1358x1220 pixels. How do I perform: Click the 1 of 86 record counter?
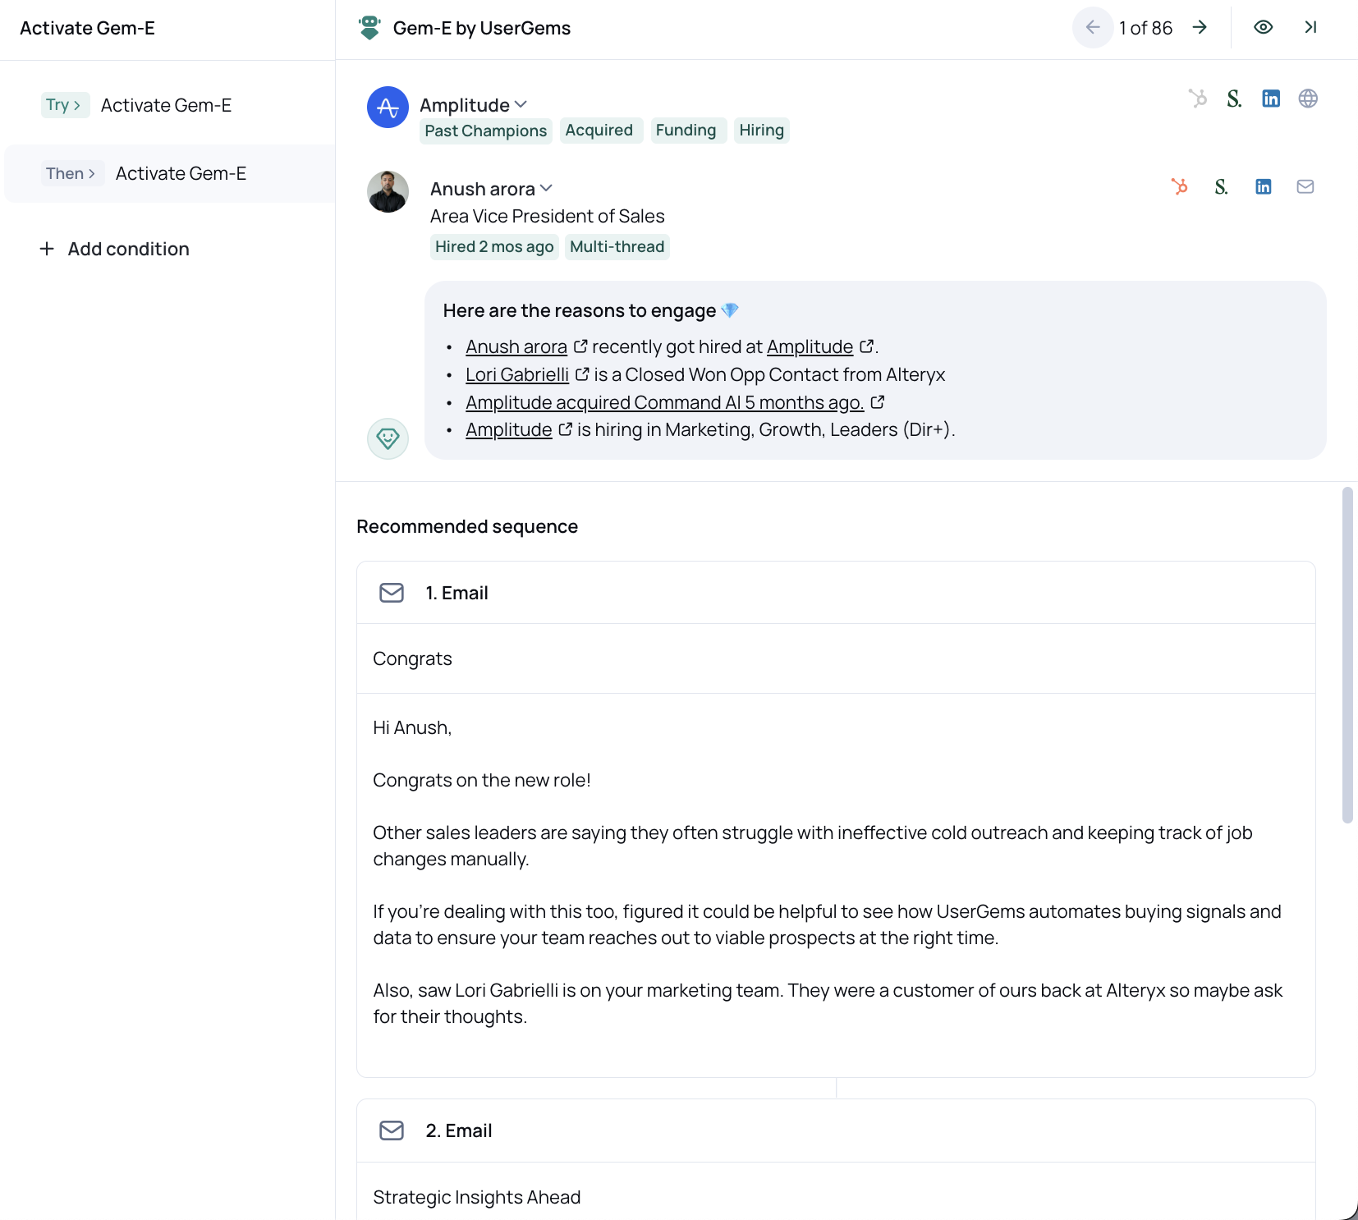(x=1145, y=28)
